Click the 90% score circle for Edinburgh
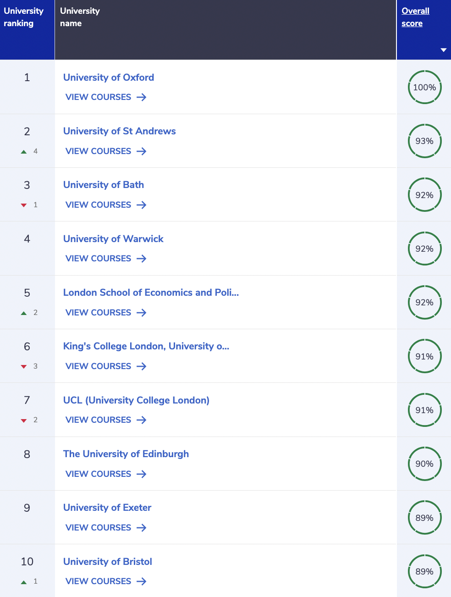451x597 pixels. tap(424, 464)
